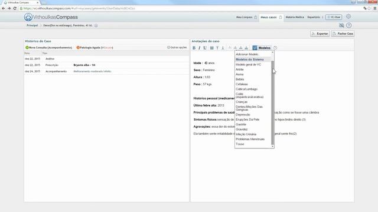Select Modelos do Sistema entry
Viewport: 378px width, 212px height.
[x=250, y=59]
